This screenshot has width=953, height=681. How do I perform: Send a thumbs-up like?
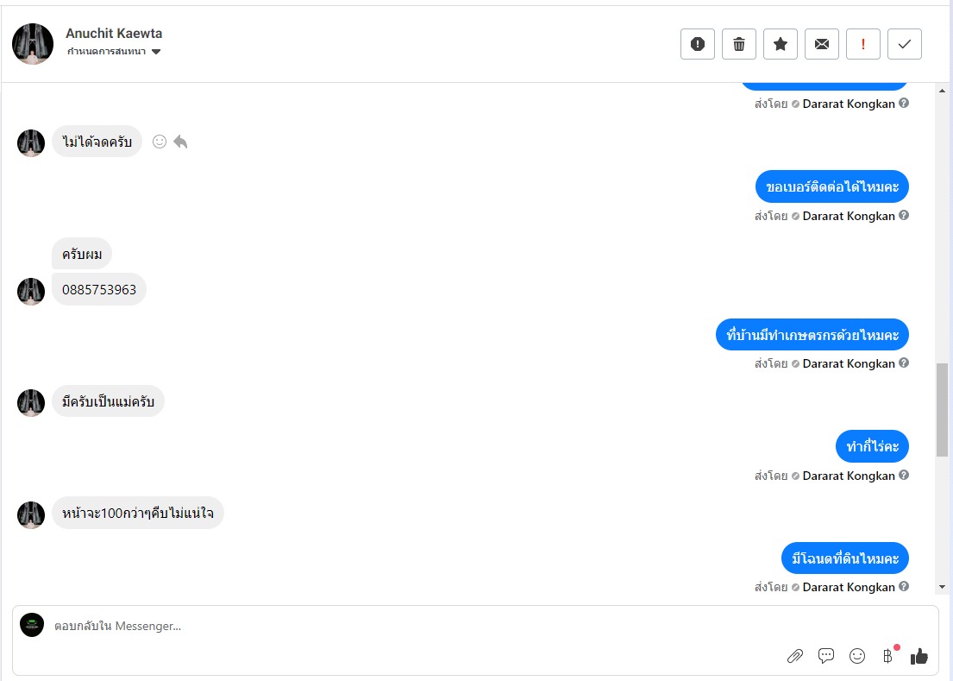(919, 656)
